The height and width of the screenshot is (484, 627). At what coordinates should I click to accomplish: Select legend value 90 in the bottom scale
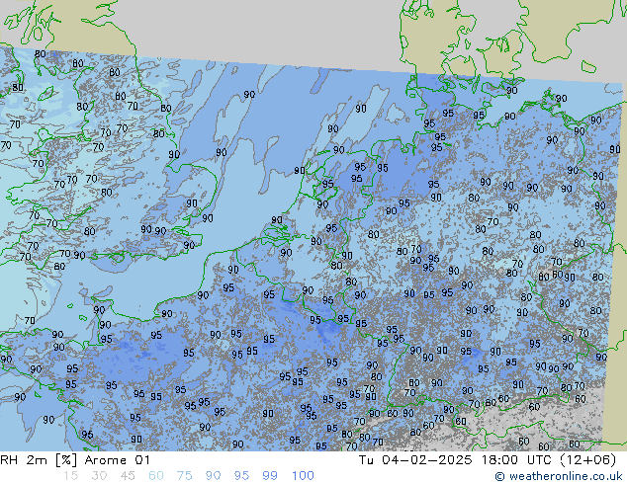(213, 476)
